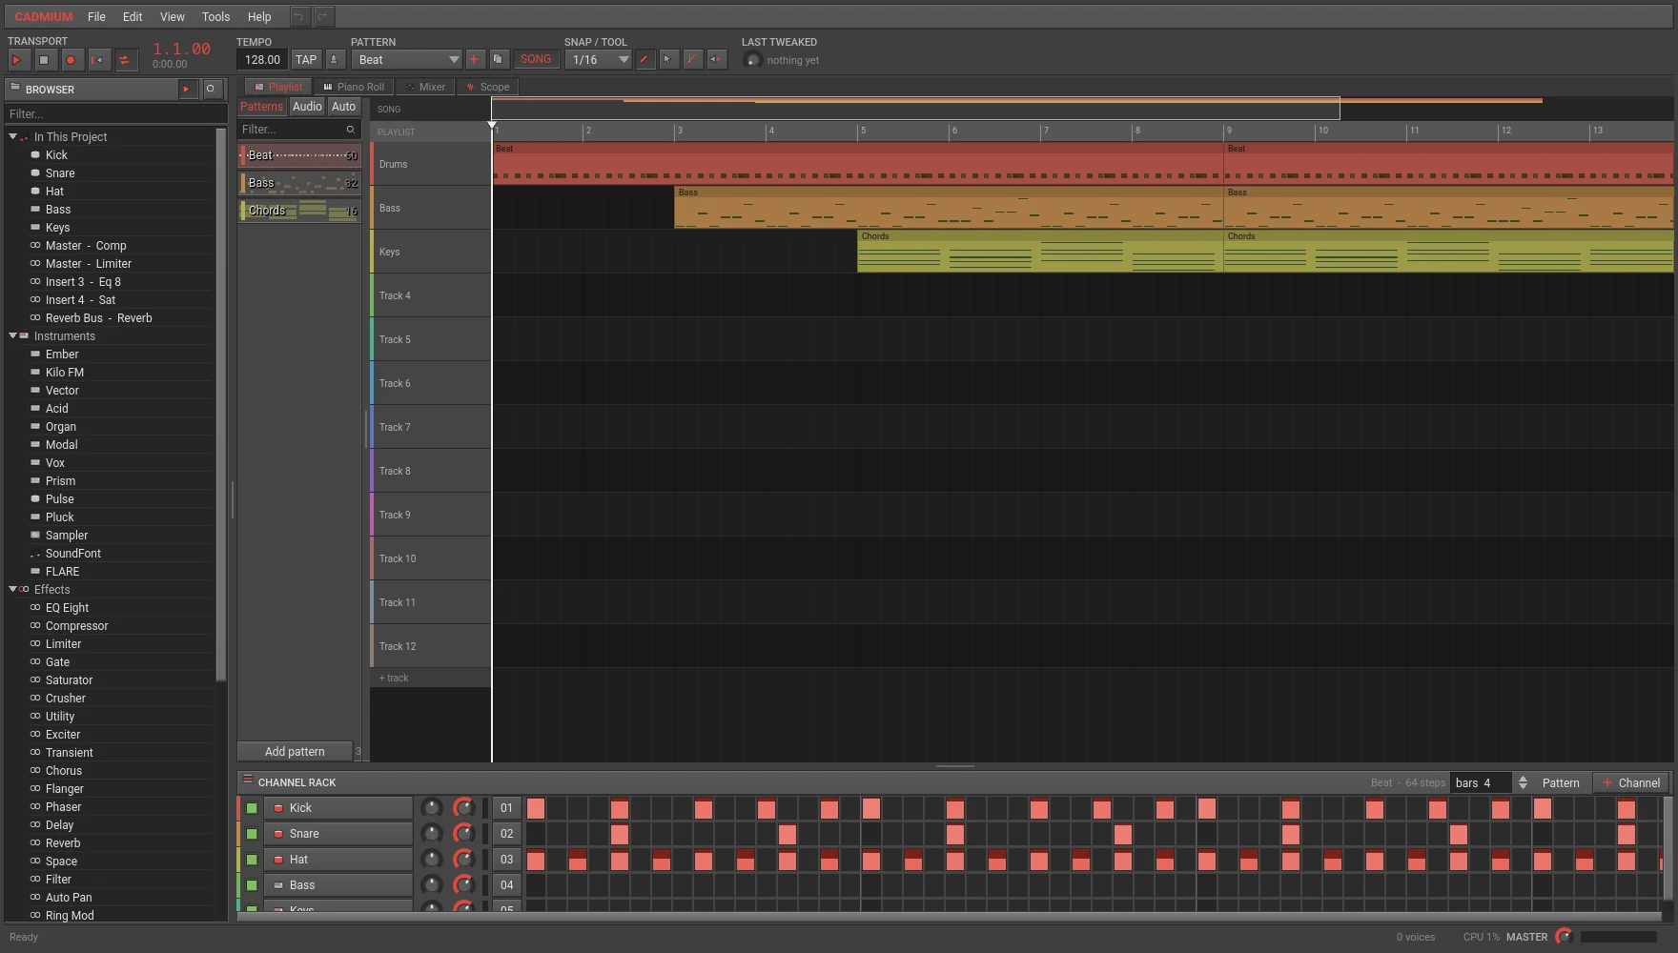Click the Master knob in status bar
This screenshot has height=953, width=1678.
[1563, 937]
